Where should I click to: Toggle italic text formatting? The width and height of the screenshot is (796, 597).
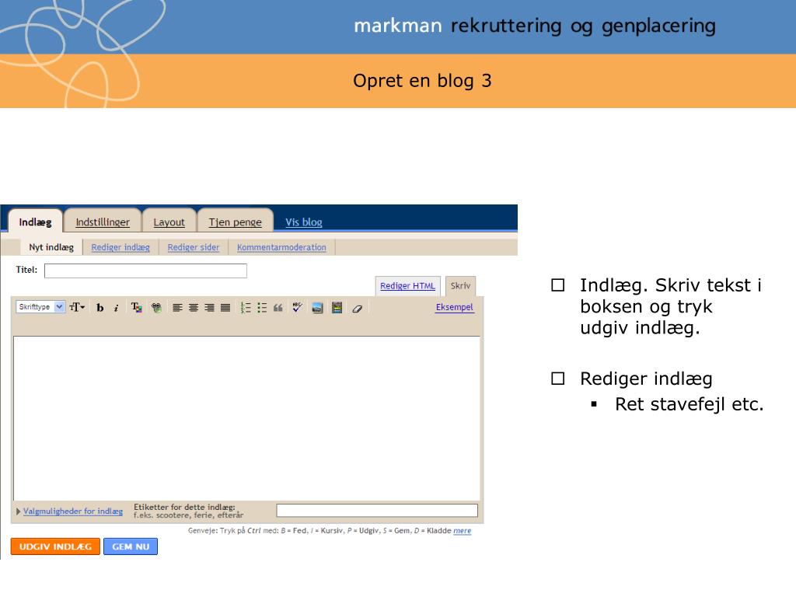117,308
